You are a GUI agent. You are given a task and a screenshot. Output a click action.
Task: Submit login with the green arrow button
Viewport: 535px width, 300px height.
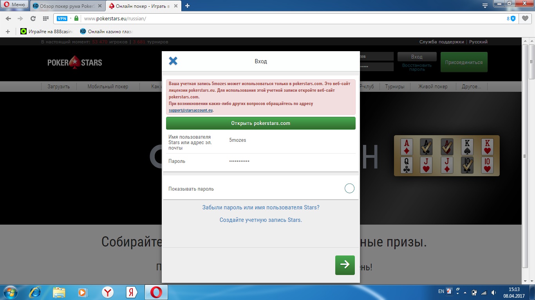(345, 265)
